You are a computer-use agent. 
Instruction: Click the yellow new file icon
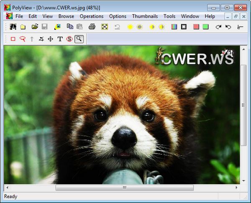(x=23, y=27)
